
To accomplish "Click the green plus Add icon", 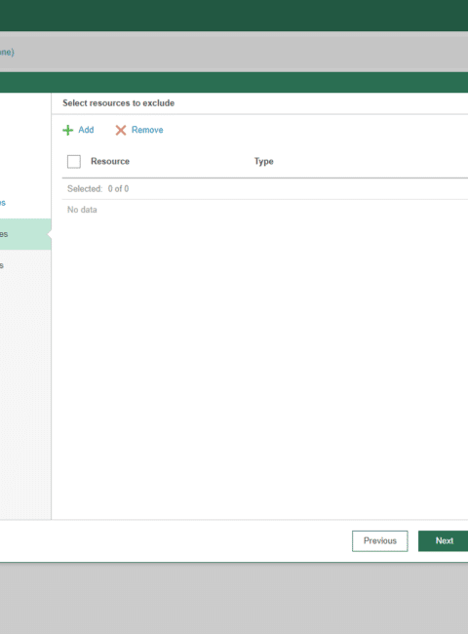I will pyautogui.click(x=68, y=130).
